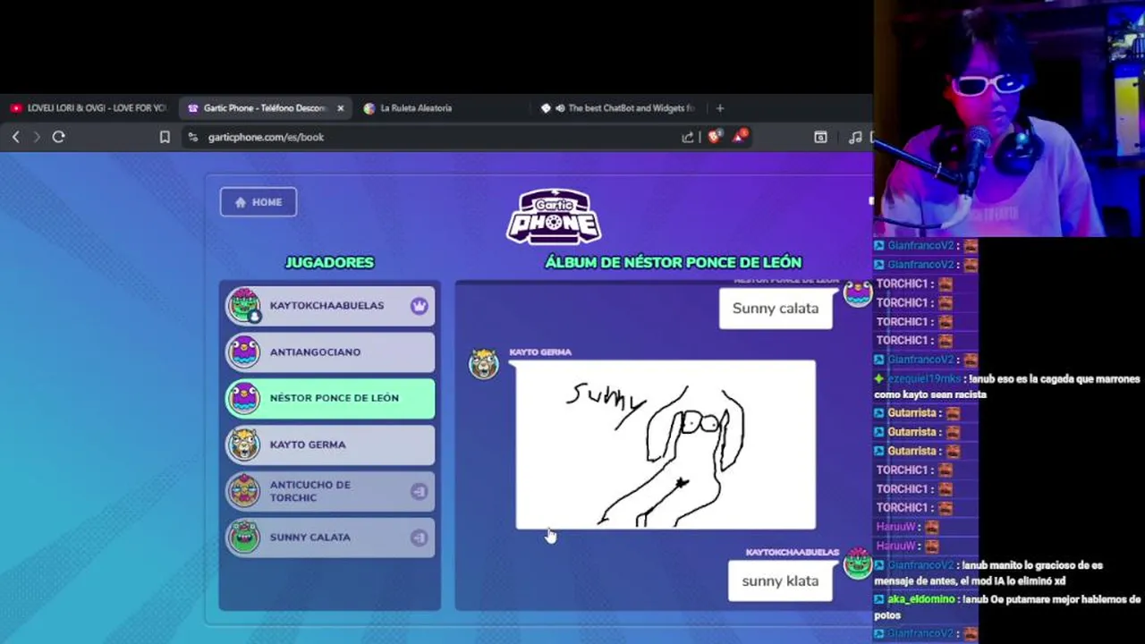Screen dimensions: 1145x644
Task: Click NÉSTOR PONCE DE LEÓN avatar in the players list
Action: tap(243, 398)
